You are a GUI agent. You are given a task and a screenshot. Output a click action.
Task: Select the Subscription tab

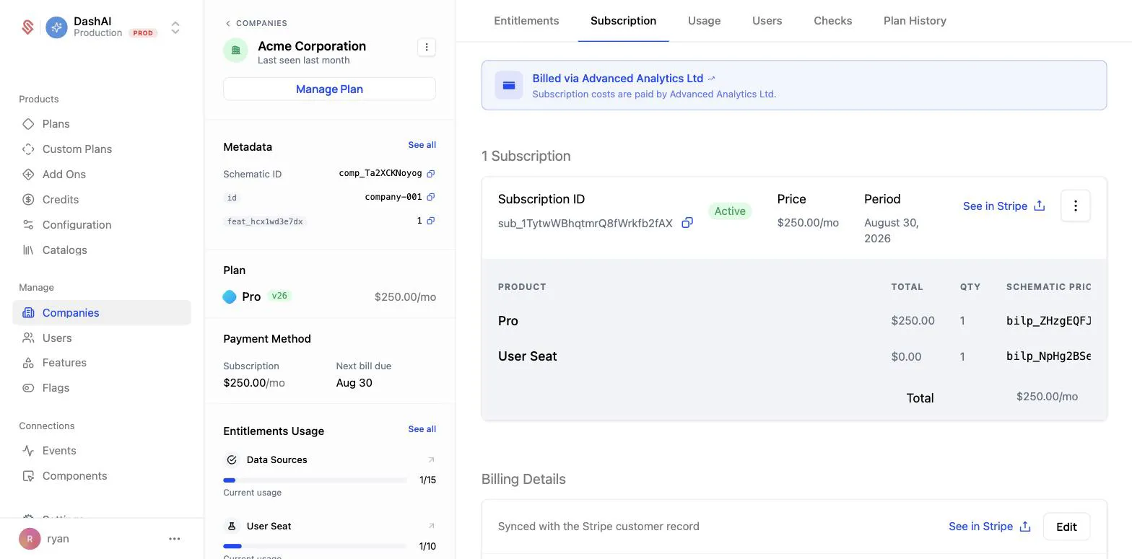(x=623, y=21)
